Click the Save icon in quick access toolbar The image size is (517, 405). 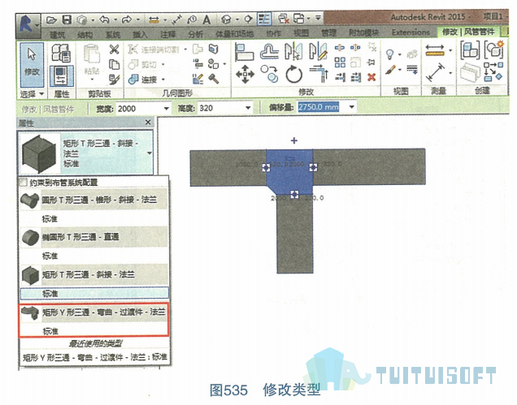tap(67, 19)
